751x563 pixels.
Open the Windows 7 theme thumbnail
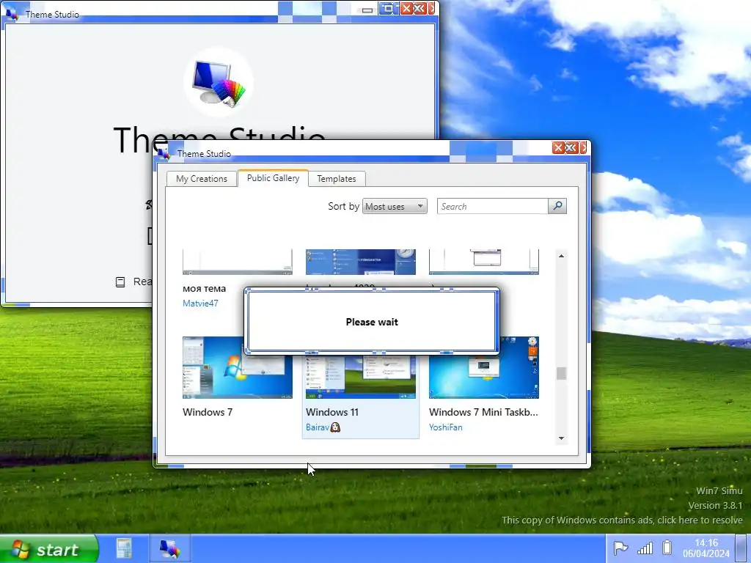pyautogui.click(x=237, y=368)
